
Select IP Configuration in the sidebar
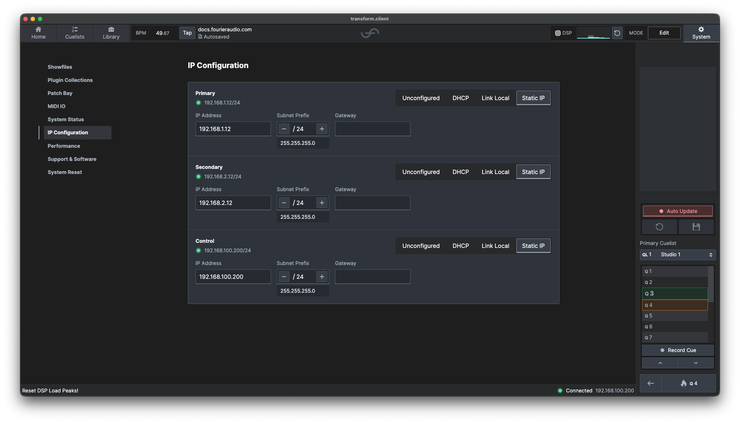pyautogui.click(x=78, y=133)
